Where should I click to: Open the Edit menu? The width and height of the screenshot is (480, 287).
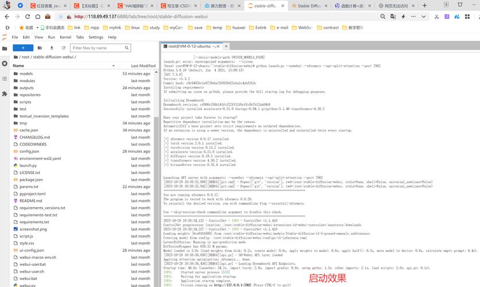point(26,37)
